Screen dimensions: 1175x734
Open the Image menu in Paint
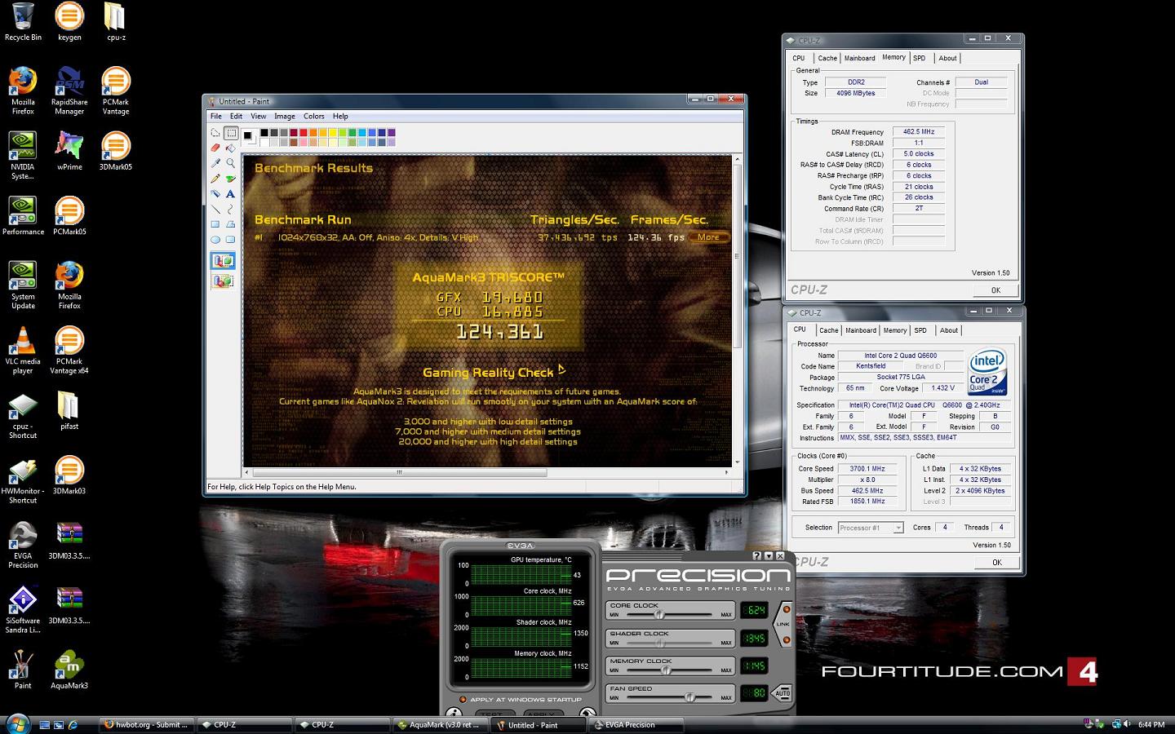284,117
